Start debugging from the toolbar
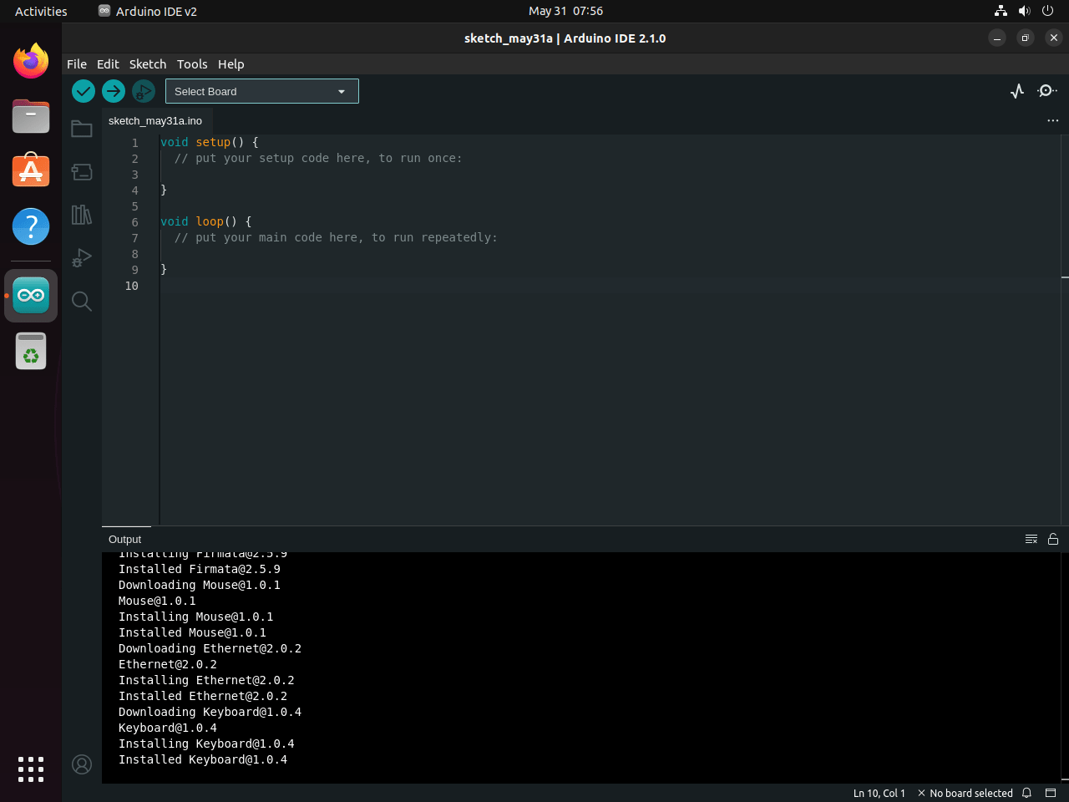The height and width of the screenshot is (802, 1069). 143,91
